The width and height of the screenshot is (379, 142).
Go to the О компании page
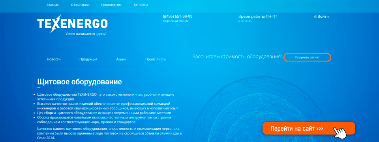(x=80, y=5)
